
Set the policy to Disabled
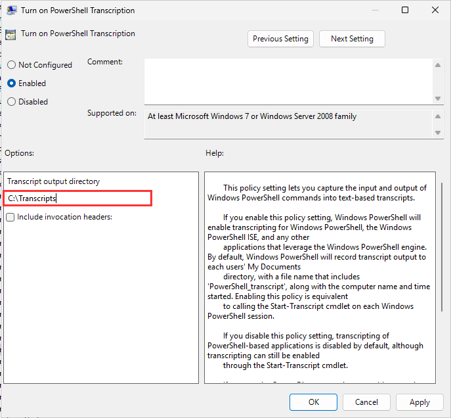tap(11, 102)
